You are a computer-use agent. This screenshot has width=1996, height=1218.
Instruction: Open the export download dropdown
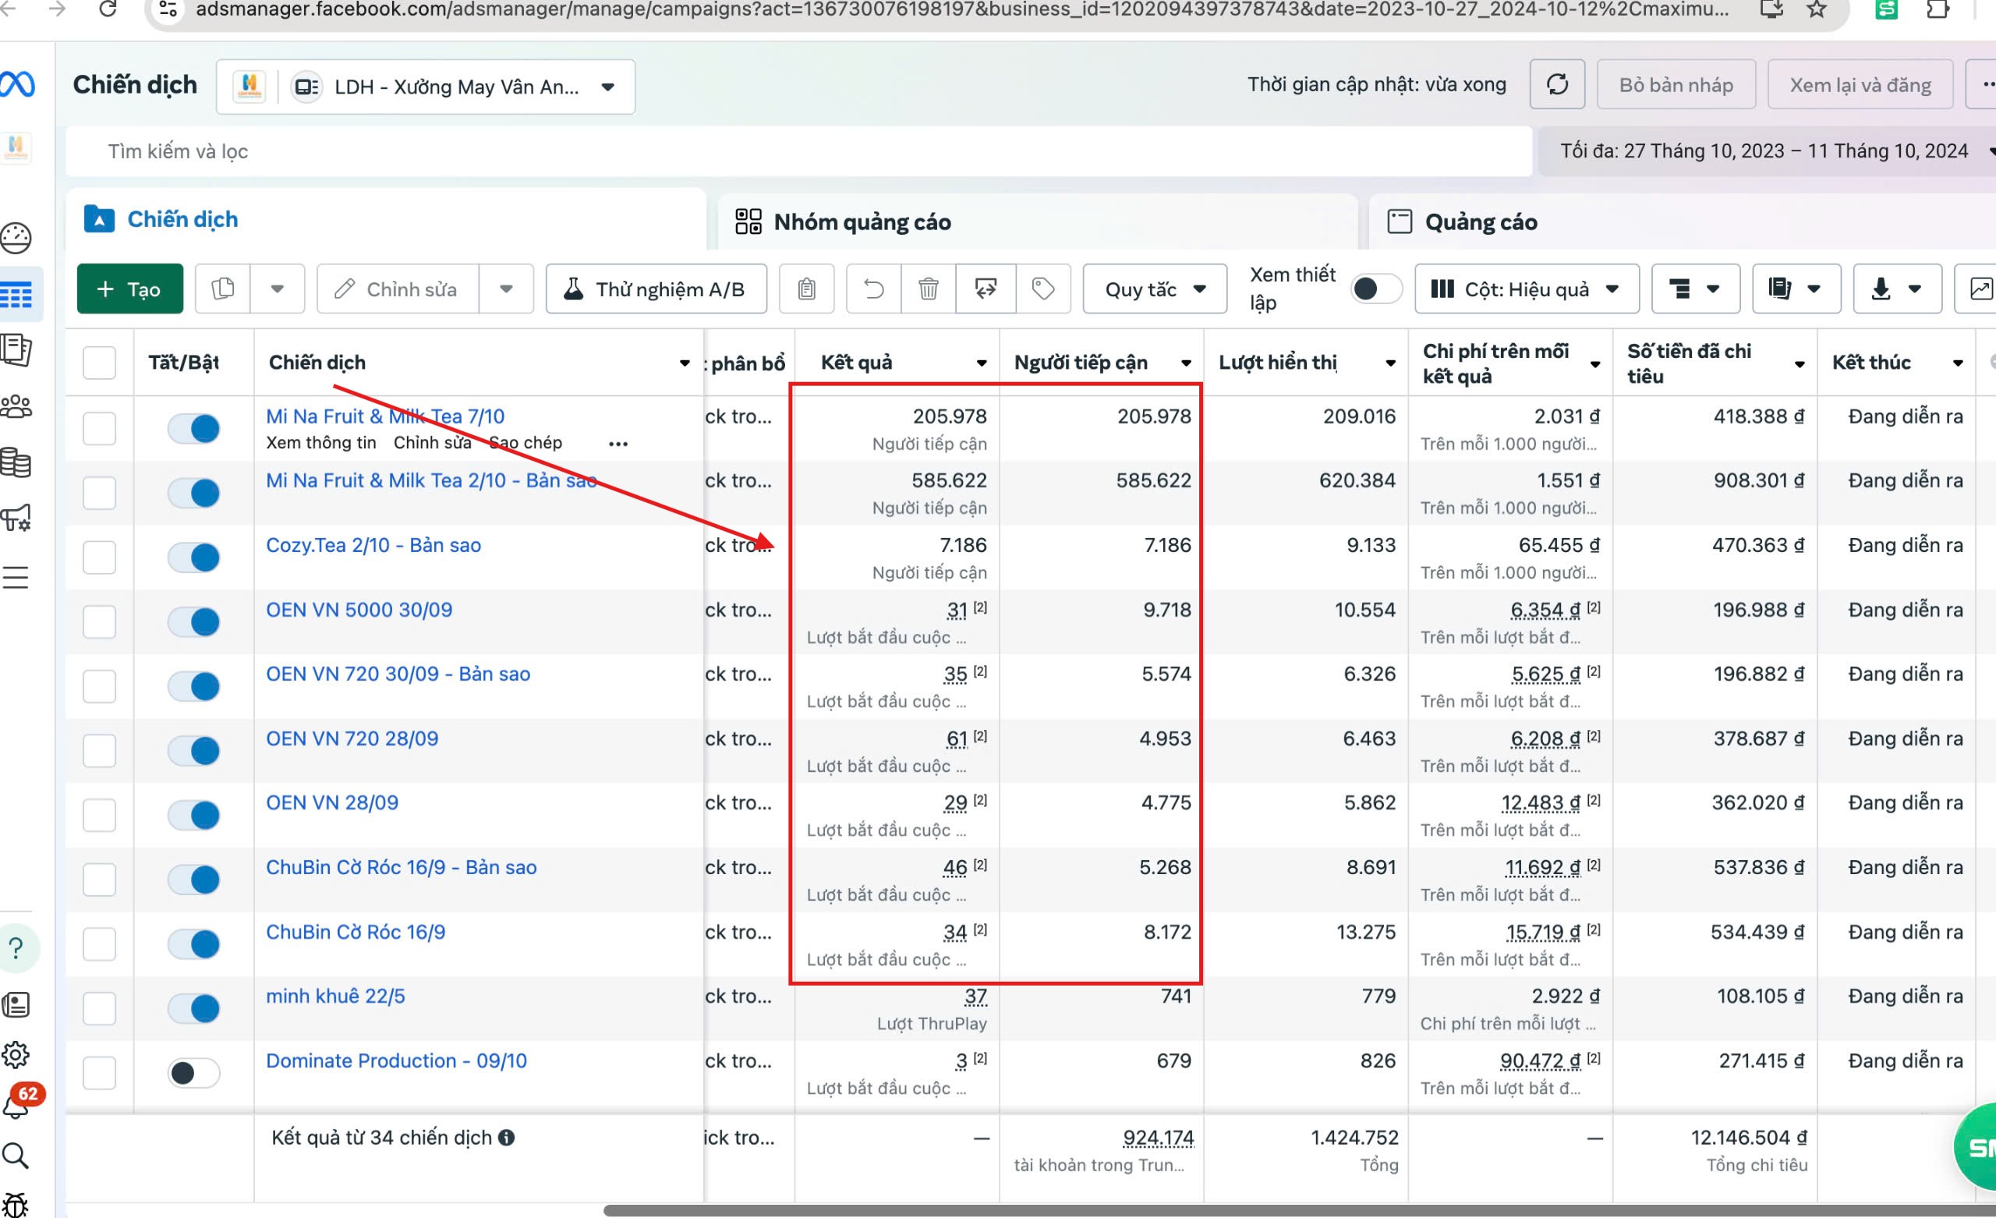(x=1897, y=289)
